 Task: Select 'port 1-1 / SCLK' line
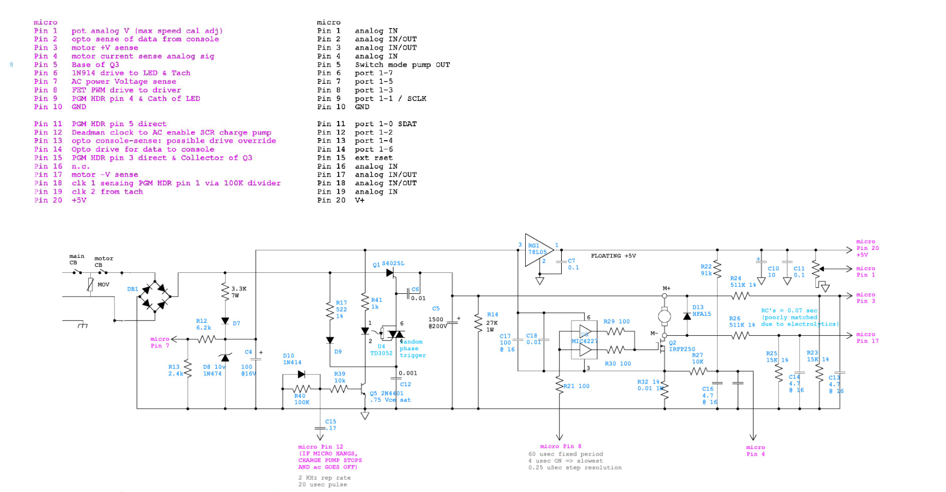pyautogui.click(x=391, y=99)
